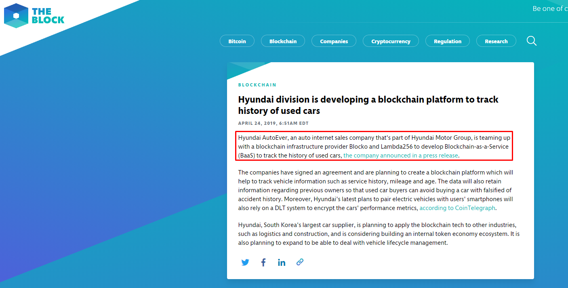568x288 pixels.
Task: Open the Companies category
Action: [x=334, y=41]
